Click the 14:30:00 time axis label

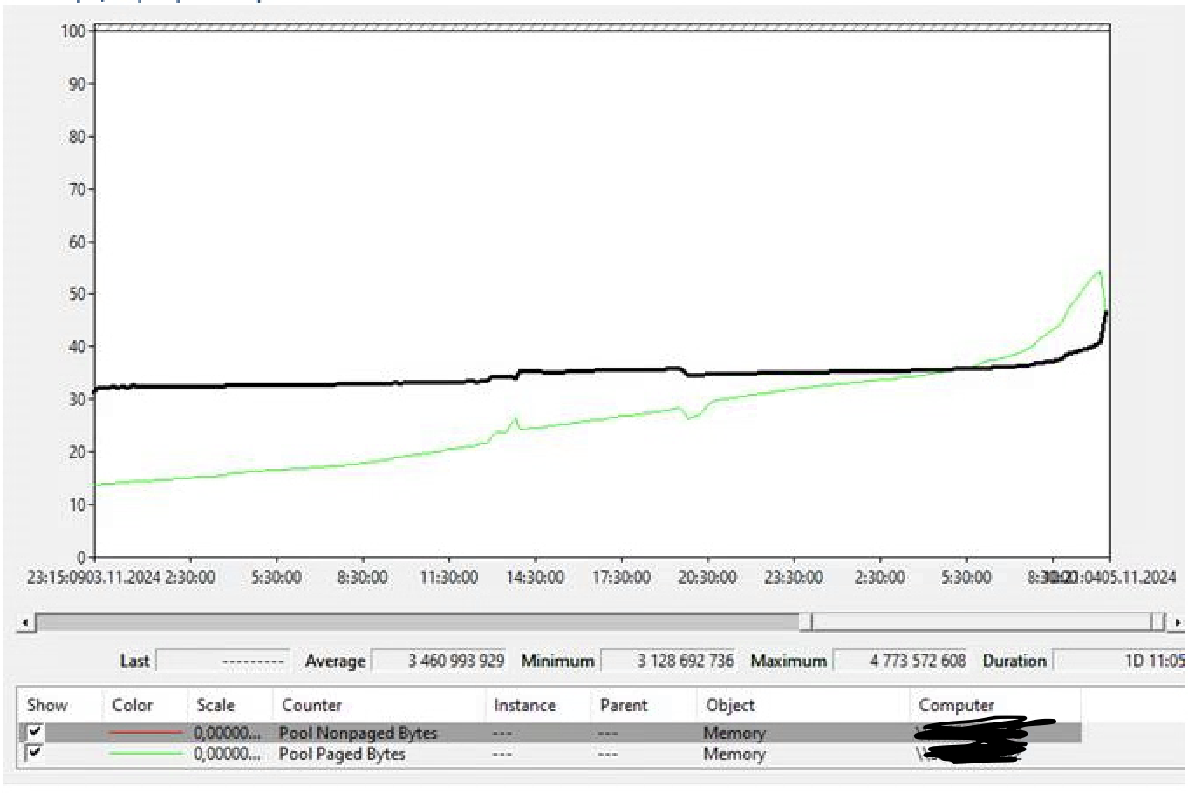click(535, 577)
